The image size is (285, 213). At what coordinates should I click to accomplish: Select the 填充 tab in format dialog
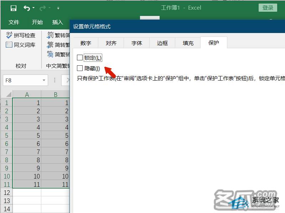pyautogui.click(x=188, y=43)
